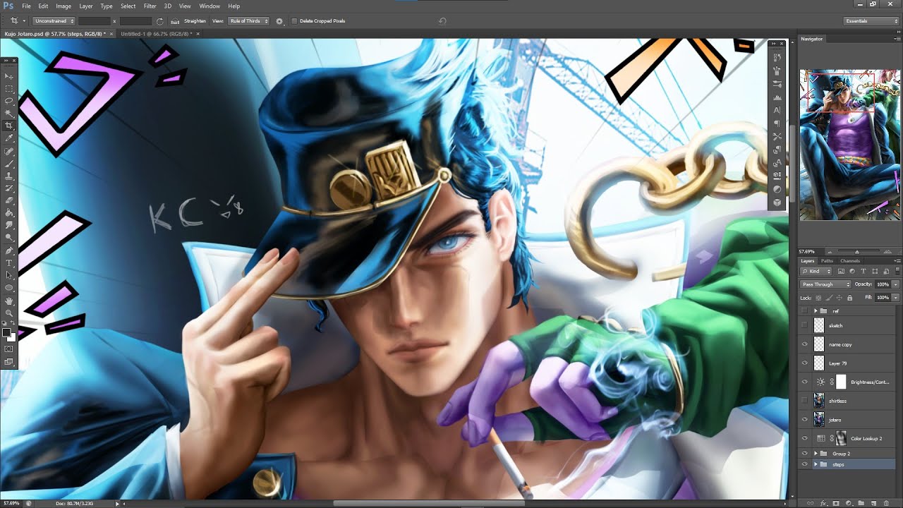Open the Filter menu
The height and width of the screenshot is (508, 903).
(x=150, y=6)
